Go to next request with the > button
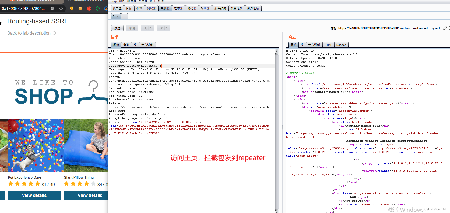 pos(161,28)
